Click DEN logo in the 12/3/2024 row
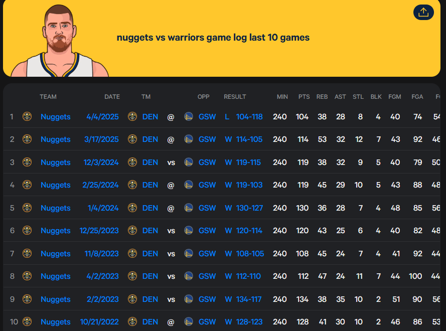 tap(132, 162)
